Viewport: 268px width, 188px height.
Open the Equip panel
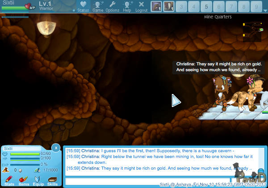point(38,180)
